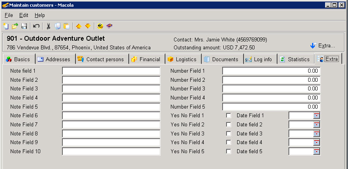Switch to the Logistics tab
The width and height of the screenshot is (348, 169).
[x=183, y=59]
